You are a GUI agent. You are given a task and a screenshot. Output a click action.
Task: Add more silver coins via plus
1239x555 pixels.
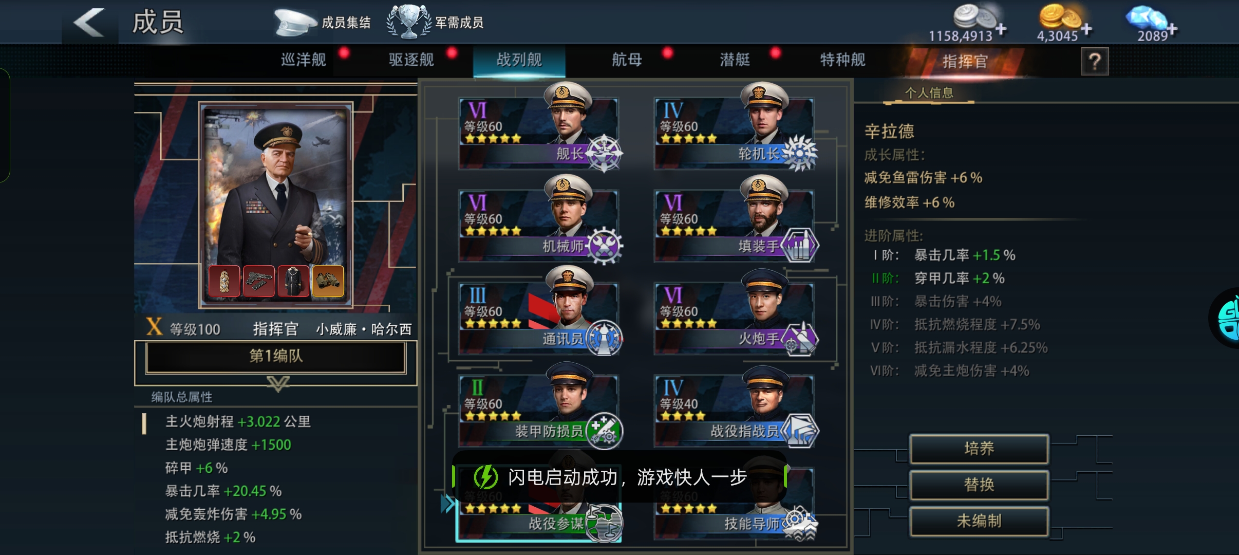(1001, 29)
